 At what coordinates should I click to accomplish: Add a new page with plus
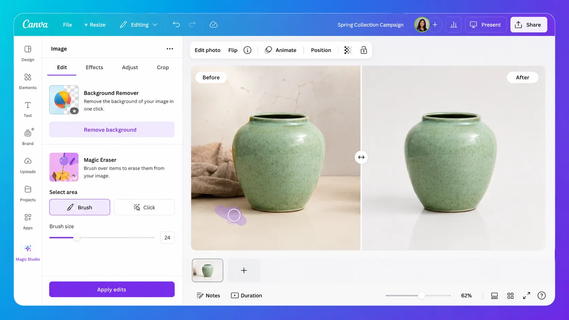244,270
